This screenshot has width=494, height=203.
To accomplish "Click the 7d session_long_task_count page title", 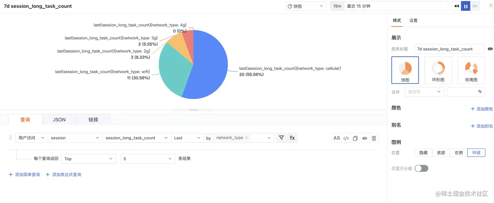I will coord(38,6).
